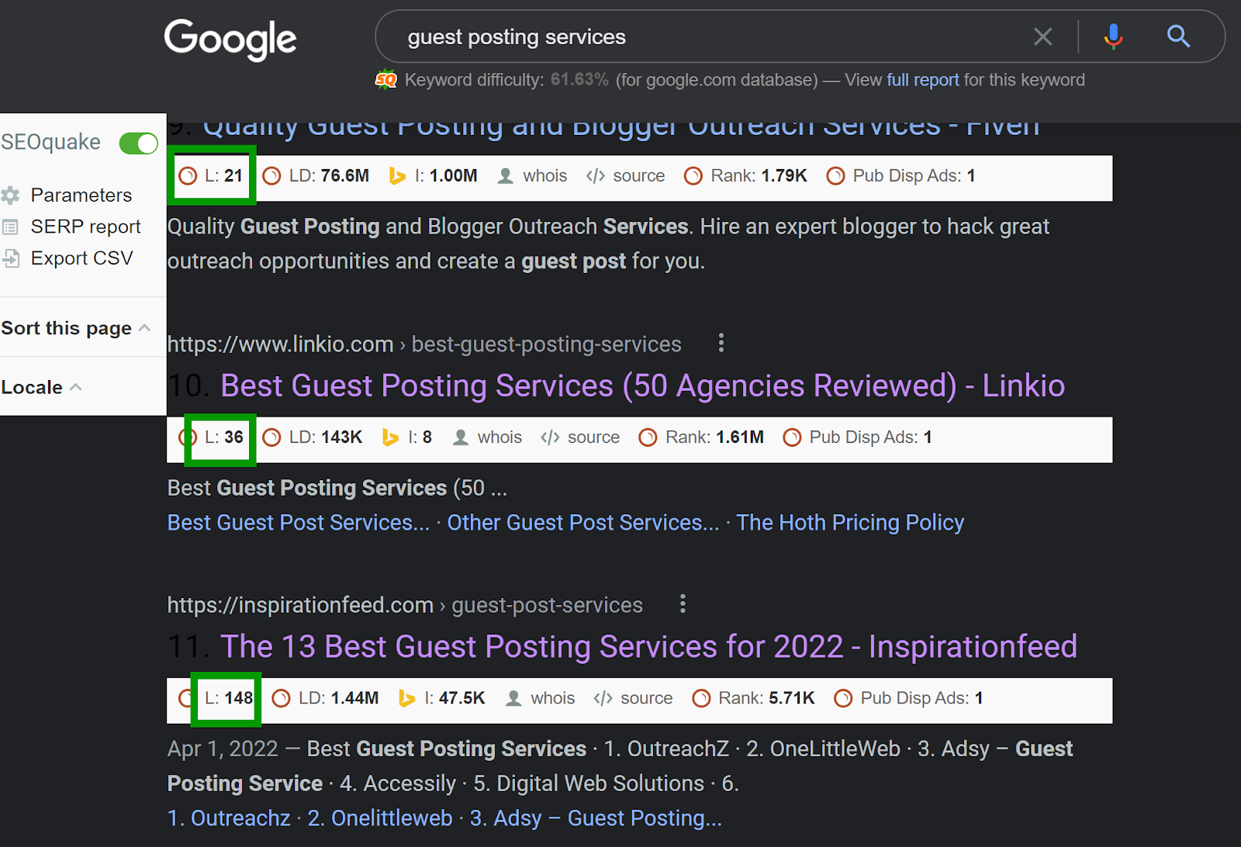Click the LD: 76.6M parameter
The image size is (1241, 847).
coord(316,176)
